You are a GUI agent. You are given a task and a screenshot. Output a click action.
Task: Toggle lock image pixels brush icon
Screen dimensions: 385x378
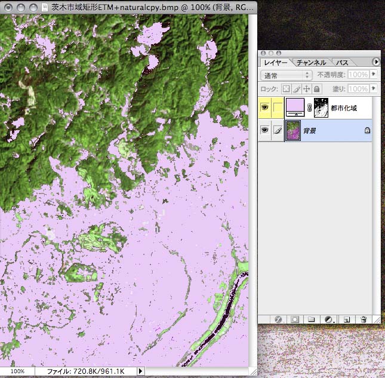[x=297, y=88]
